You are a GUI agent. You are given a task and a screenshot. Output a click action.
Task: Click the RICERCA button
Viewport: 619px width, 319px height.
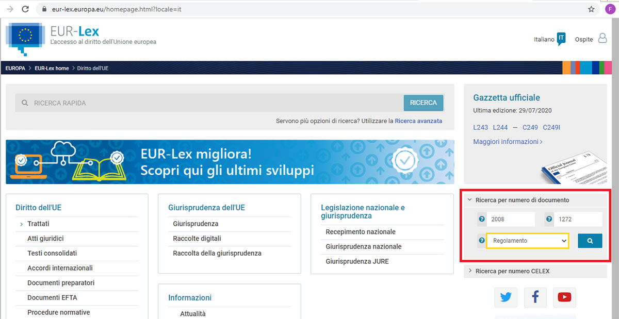coord(423,103)
